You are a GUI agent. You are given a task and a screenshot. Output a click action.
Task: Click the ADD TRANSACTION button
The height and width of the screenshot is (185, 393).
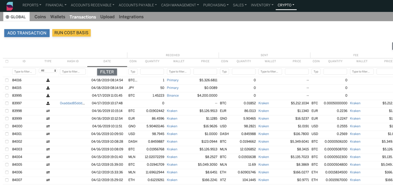pyautogui.click(x=27, y=33)
